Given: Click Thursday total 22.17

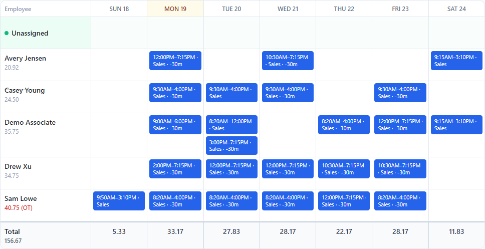Looking at the screenshot, I should (x=344, y=231).
